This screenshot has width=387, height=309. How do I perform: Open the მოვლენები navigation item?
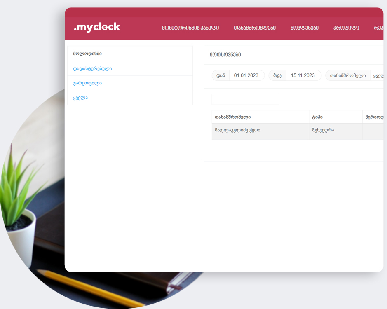pos(304,28)
